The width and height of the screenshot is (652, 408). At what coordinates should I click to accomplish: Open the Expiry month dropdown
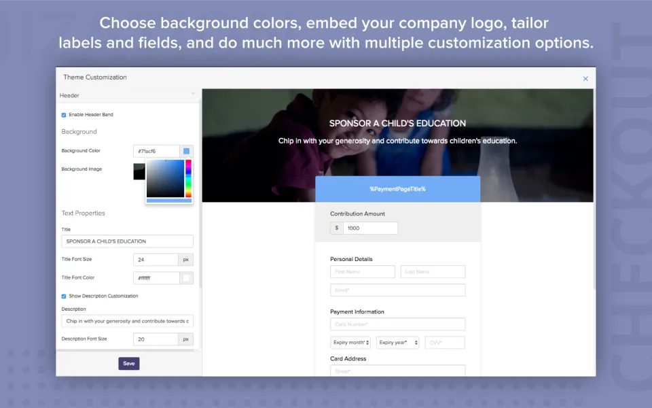[x=350, y=343]
